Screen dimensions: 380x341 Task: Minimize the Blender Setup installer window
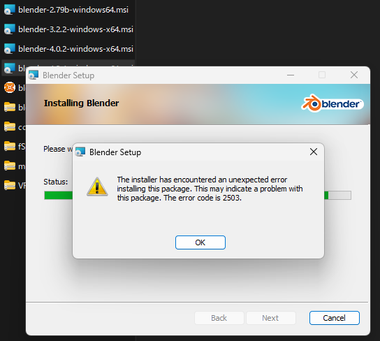click(291, 75)
